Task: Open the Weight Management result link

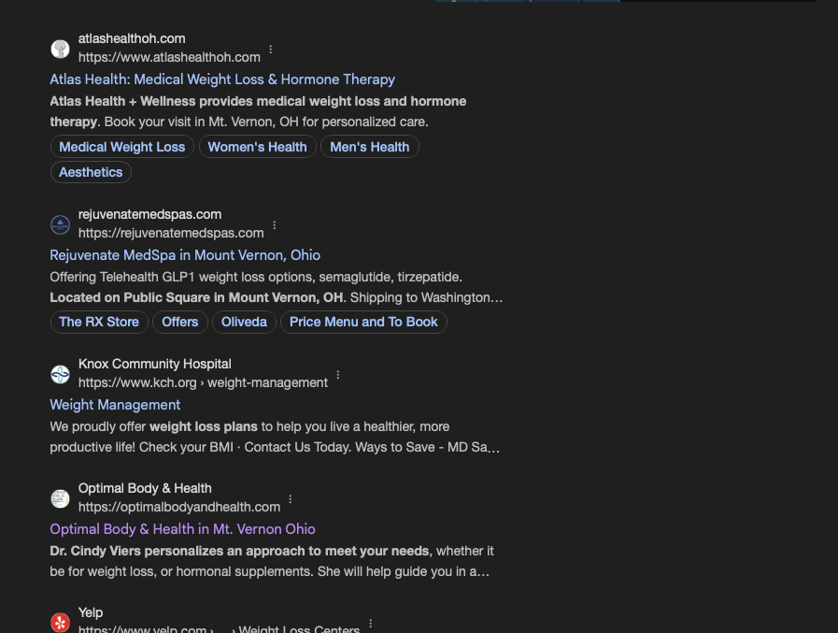Action: 115,405
